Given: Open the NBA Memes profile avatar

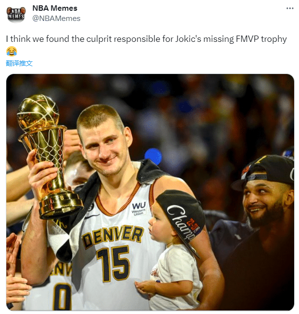Looking at the screenshot, I should (x=16, y=14).
